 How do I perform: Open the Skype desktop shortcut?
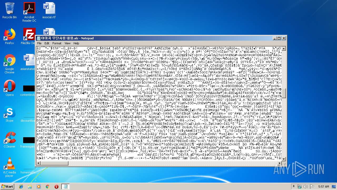9,114
